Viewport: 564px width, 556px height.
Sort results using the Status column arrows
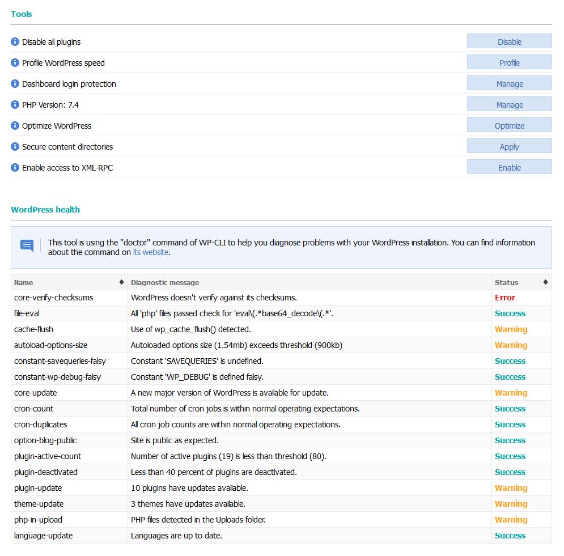coord(544,282)
